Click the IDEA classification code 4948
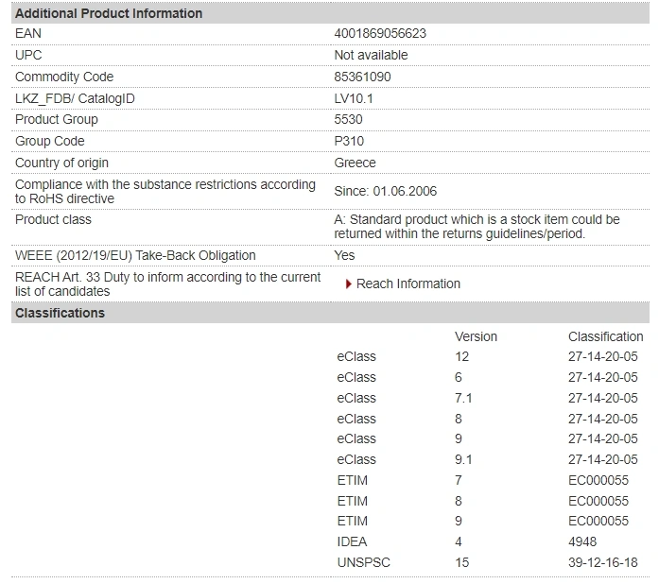 582,542
